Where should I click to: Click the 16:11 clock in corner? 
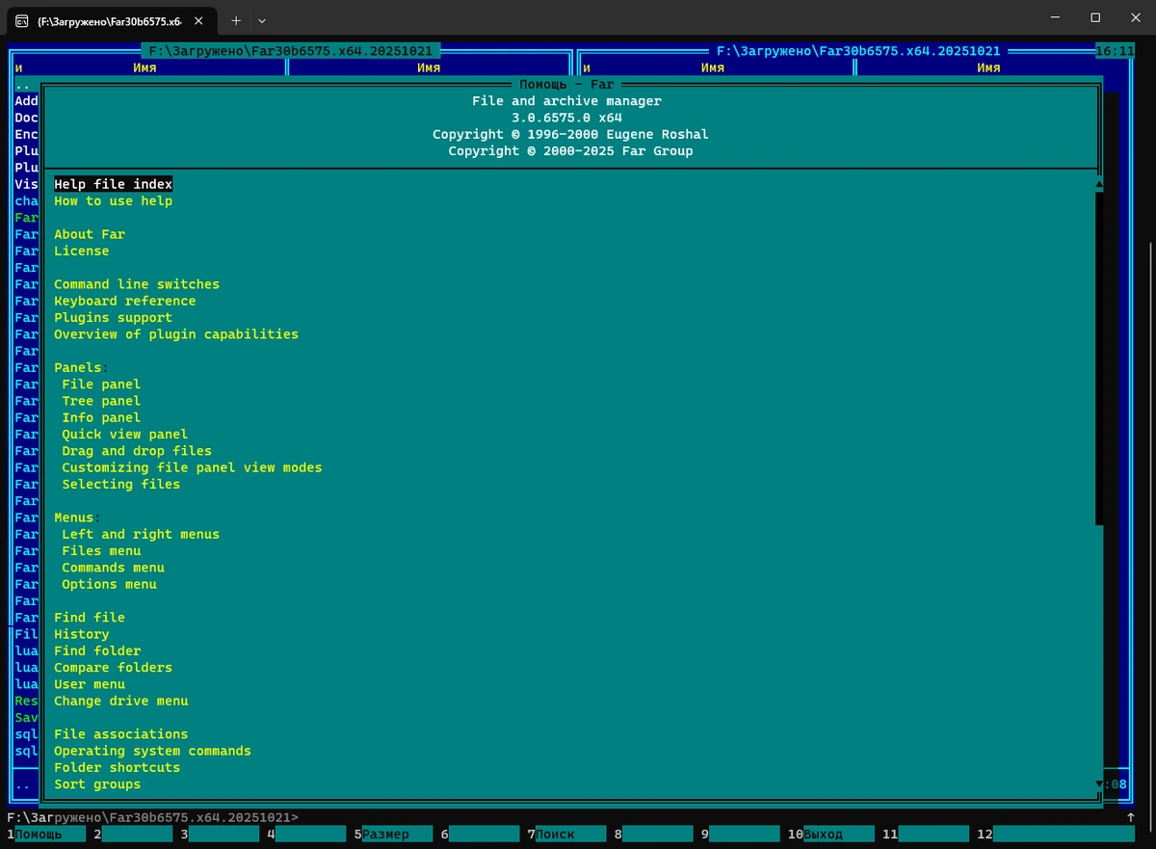tap(1115, 51)
